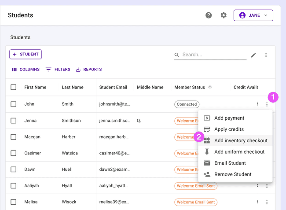This screenshot has height=210, width=286.
Task: Sort by Last Name column header
Action: [x=73, y=87]
